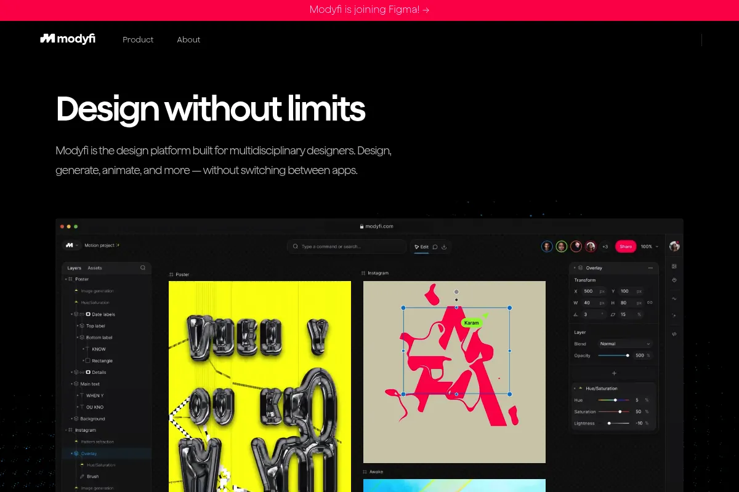Click the blue-ringed collaborator avatar

tap(547, 246)
